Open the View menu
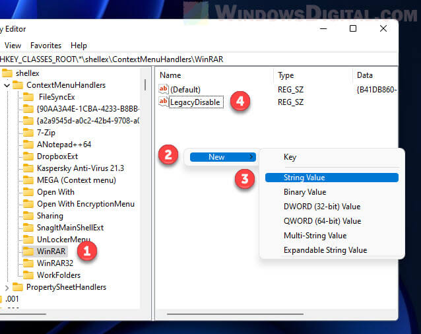 pyautogui.click(x=13, y=46)
